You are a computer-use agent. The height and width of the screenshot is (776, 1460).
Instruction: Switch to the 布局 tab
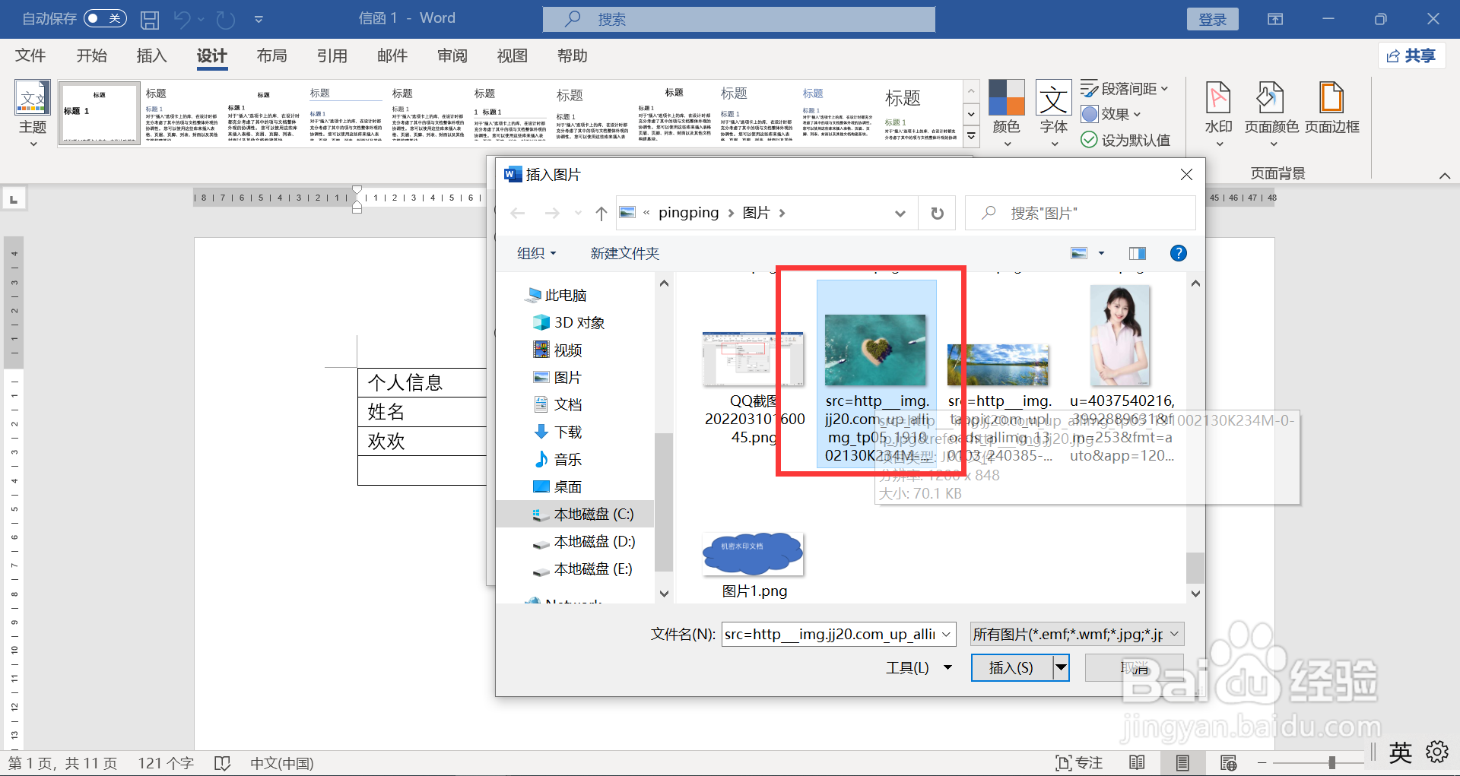pyautogui.click(x=271, y=55)
